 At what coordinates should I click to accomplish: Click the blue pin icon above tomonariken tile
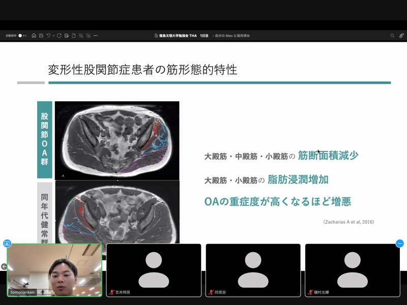[x=7, y=243]
